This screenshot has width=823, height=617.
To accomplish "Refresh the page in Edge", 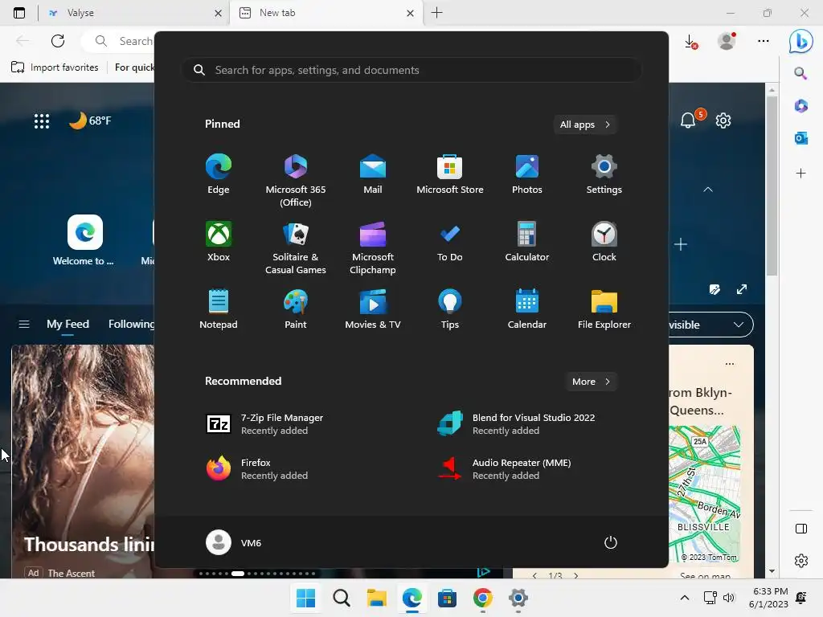I will click(x=58, y=41).
